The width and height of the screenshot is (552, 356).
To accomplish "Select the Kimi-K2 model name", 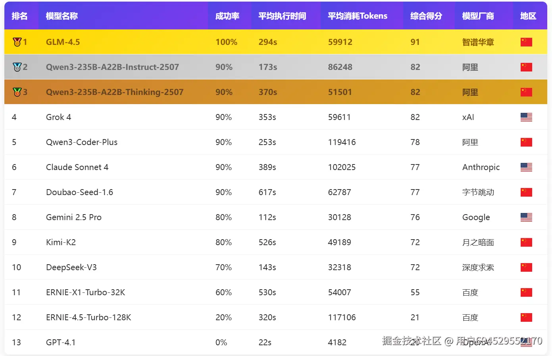I will [61, 242].
